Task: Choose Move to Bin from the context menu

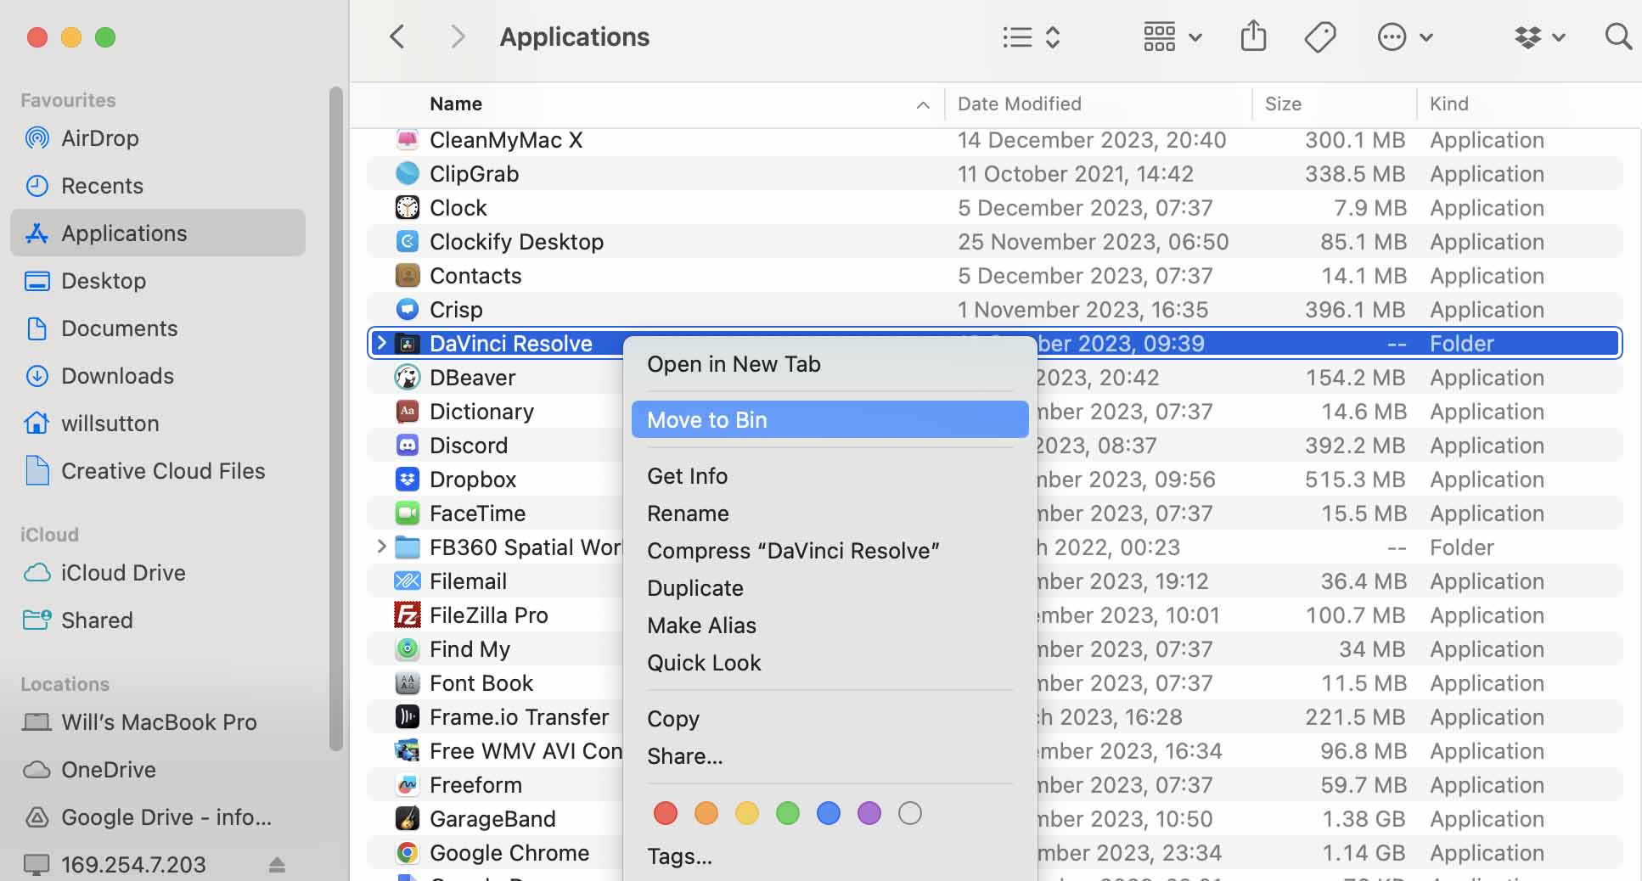Action: click(x=706, y=419)
